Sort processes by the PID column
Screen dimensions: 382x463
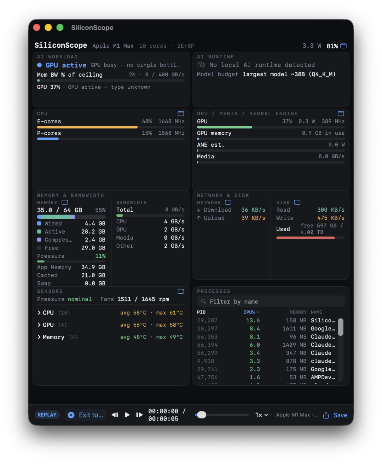[201, 312]
